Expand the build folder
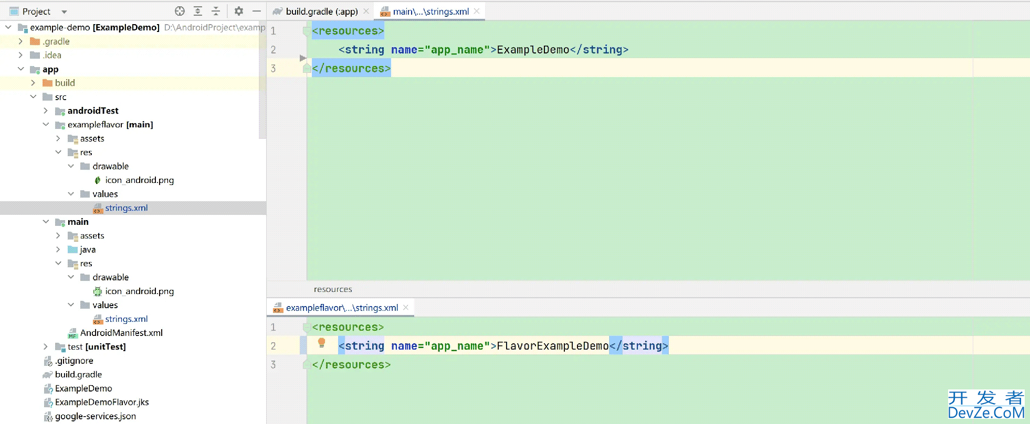Image resolution: width=1030 pixels, height=424 pixels. click(33, 83)
